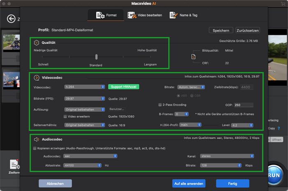This screenshot has height=191, width=288.
Task: Click the road preview image on the right
Action: pyautogui.click(x=277, y=58)
